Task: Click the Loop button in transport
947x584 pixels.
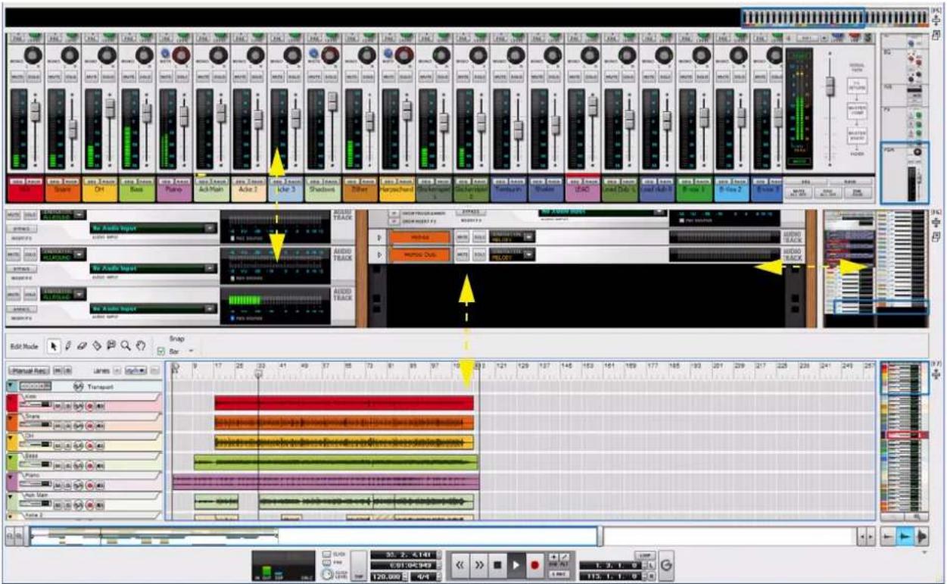Action: click(x=644, y=554)
